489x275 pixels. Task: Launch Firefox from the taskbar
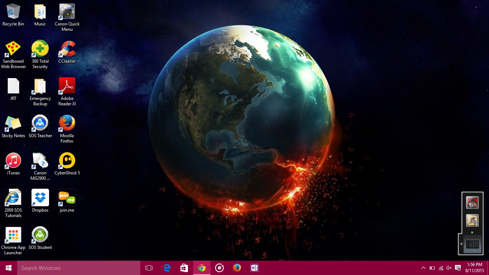(237, 268)
